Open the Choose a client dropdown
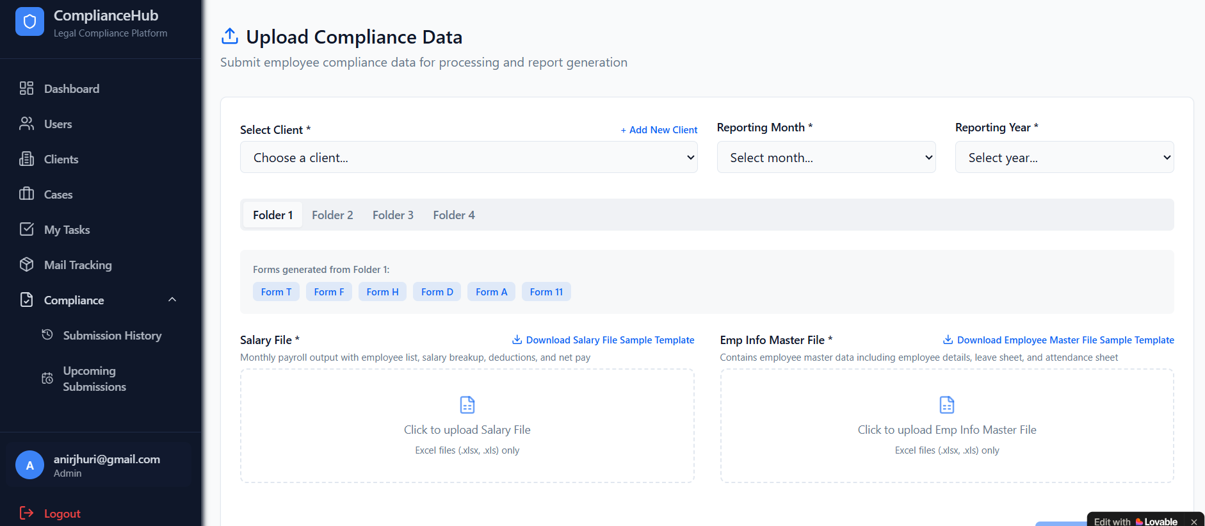1205x526 pixels. click(469, 157)
